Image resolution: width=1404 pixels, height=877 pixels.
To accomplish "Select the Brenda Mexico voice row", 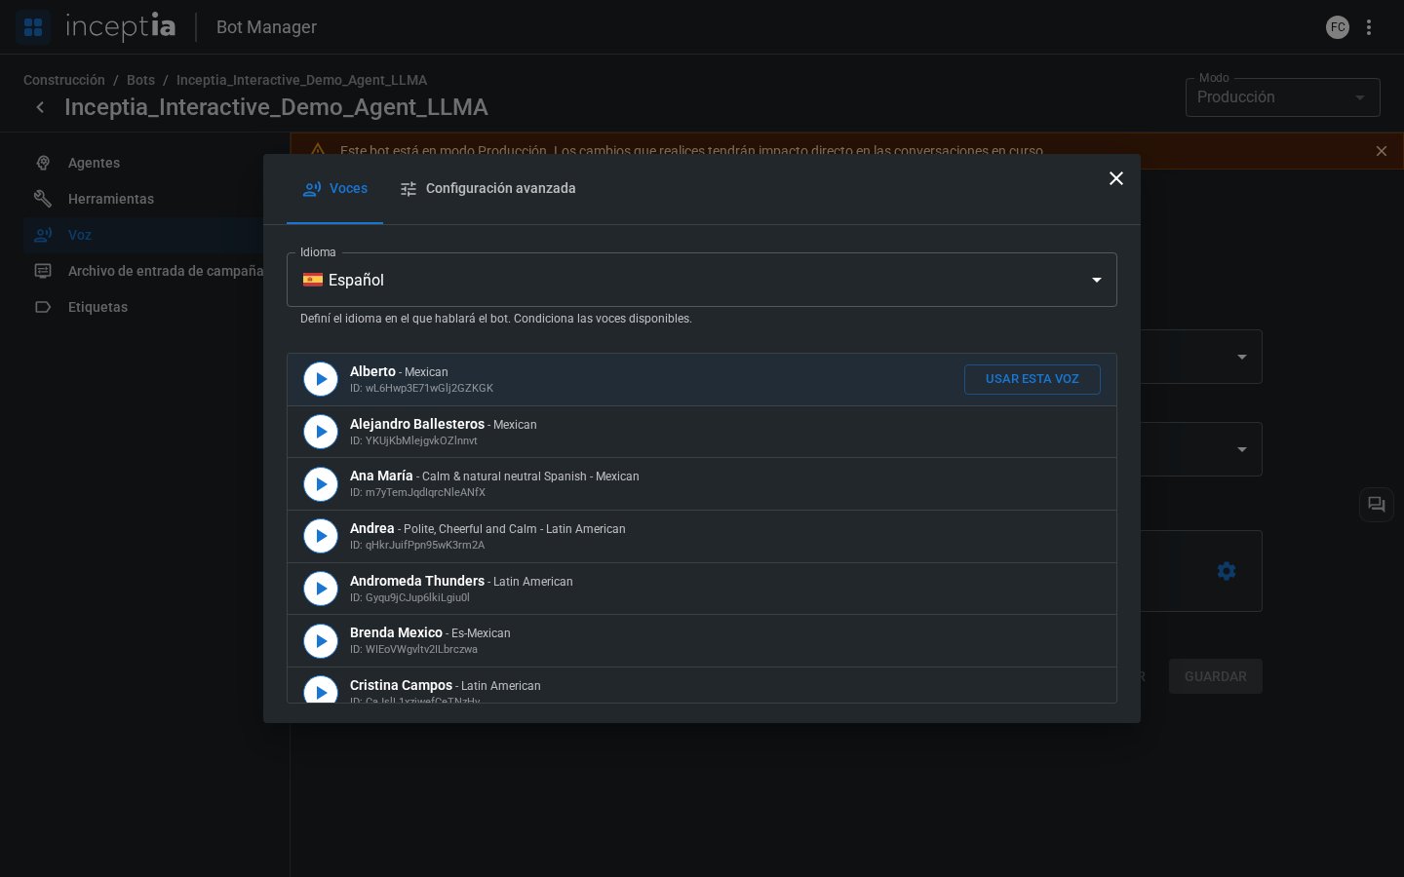I will (x=702, y=641).
